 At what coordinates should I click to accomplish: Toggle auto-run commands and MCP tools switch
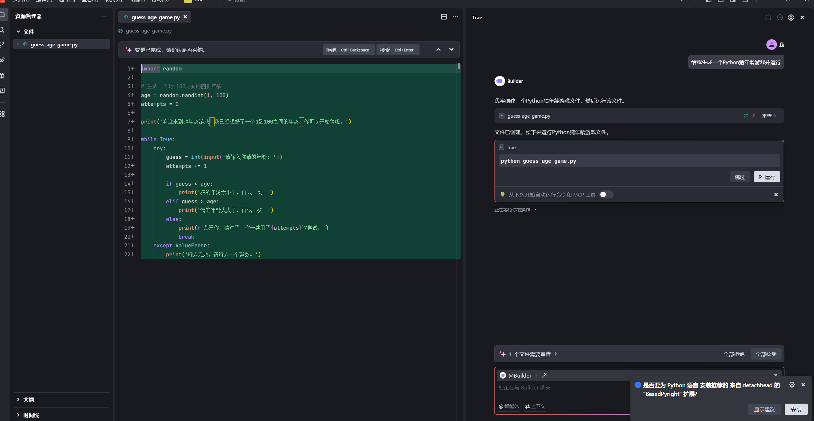click(x=606, y=195)
